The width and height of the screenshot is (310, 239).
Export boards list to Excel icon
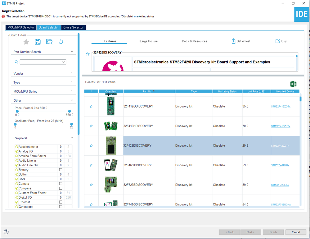(x=293, y=84)
